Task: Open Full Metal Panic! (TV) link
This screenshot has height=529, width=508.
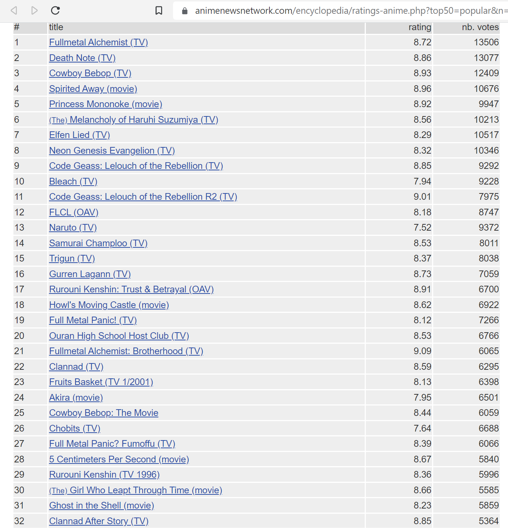Action: [93, 320]
